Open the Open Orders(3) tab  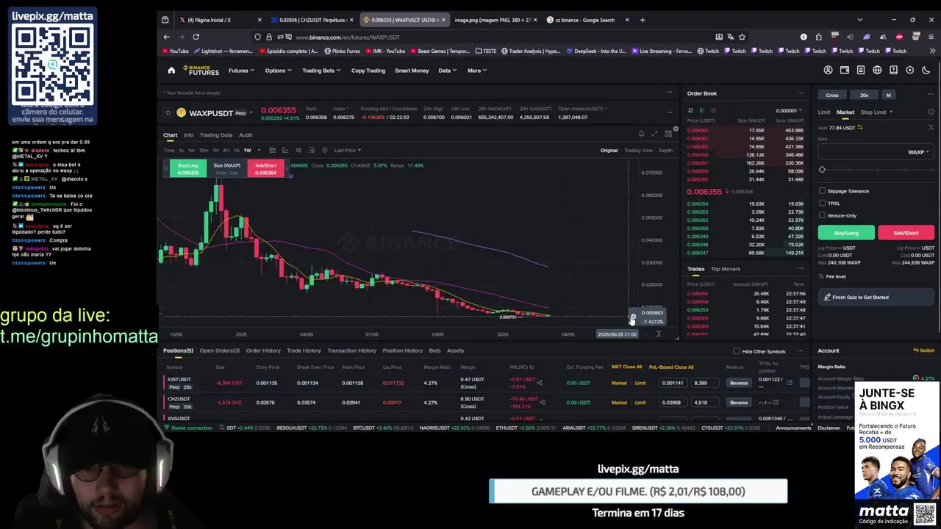click(x=219, y=350)
